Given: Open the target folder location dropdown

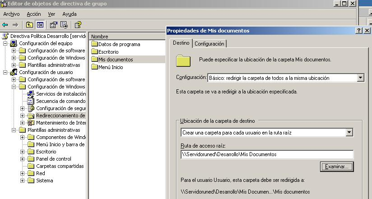Looking at the screenshot, I should (349, 132).
